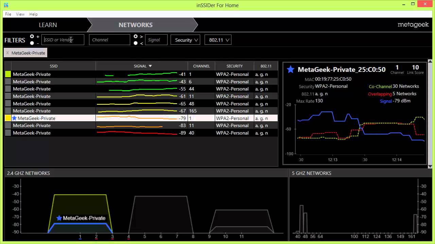Select the include (+) filter radio button
The image size is (435, 244).
click(32, 36)
